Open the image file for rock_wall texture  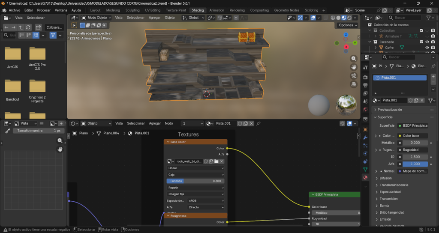[216, 161]
